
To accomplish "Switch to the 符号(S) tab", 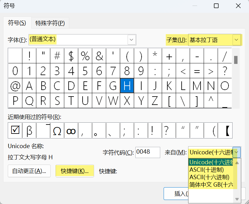I will click(x=17, y=23).
